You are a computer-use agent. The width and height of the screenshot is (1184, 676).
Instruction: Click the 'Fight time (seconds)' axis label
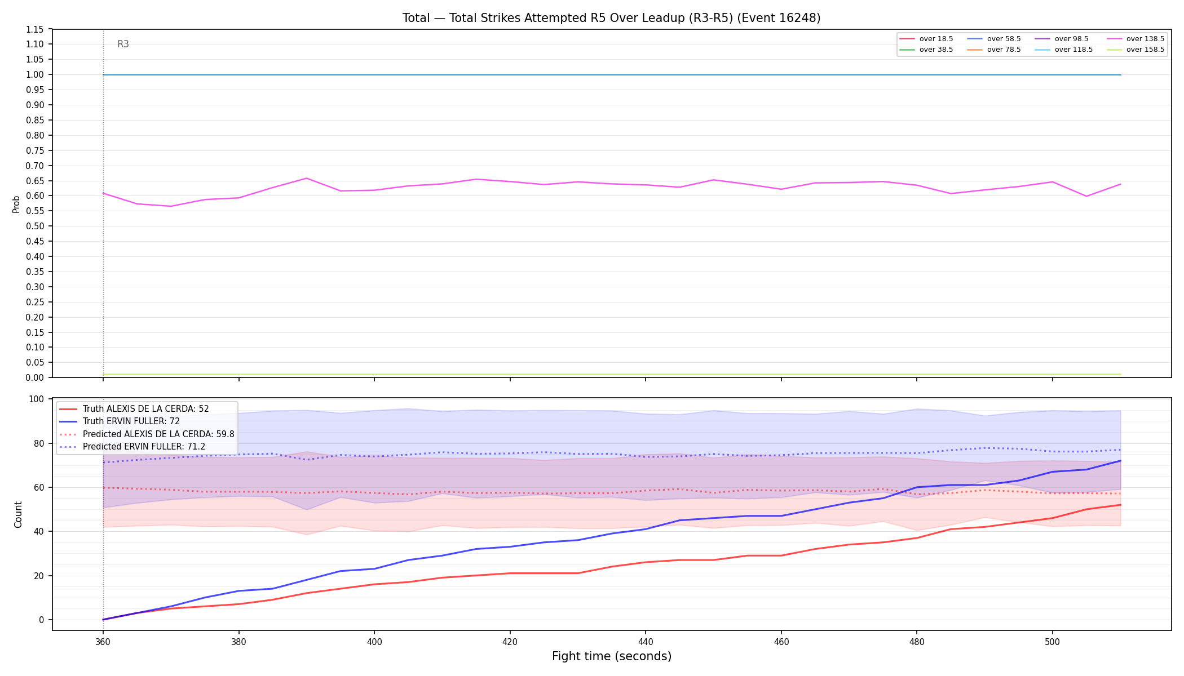[612, 656]
